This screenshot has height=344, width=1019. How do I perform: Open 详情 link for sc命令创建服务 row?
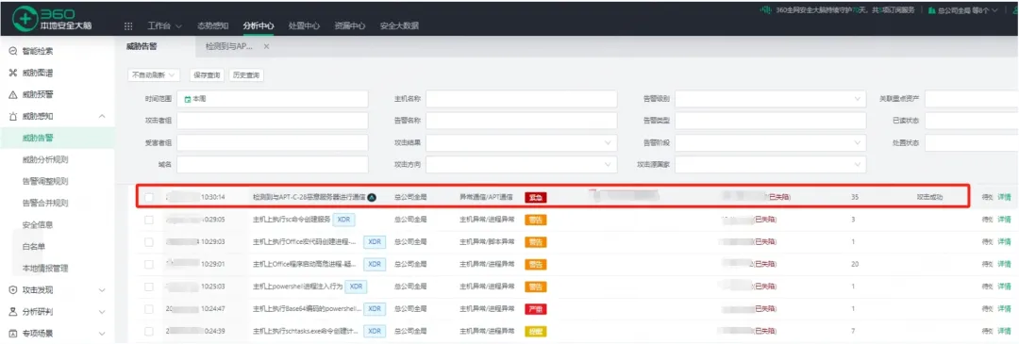[x=1005, y=220]
